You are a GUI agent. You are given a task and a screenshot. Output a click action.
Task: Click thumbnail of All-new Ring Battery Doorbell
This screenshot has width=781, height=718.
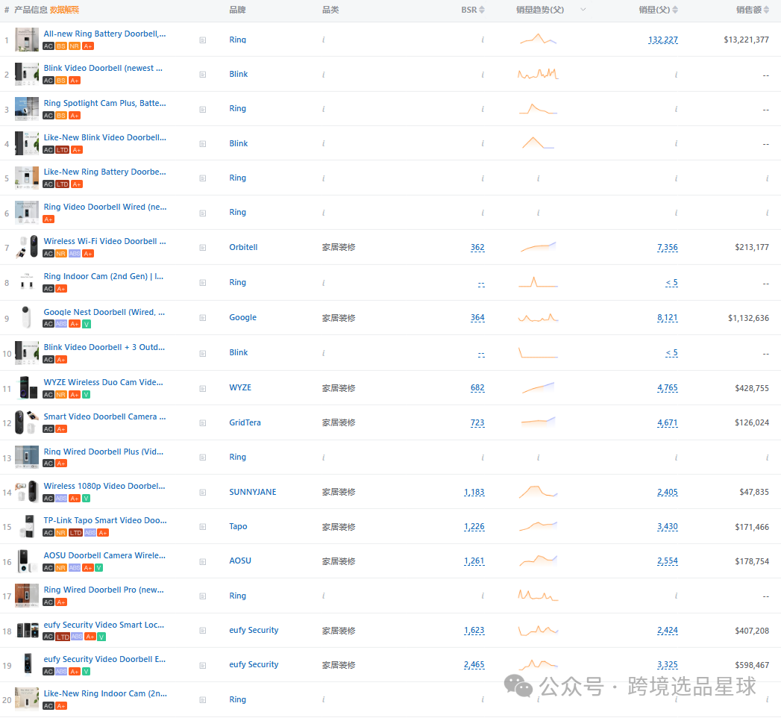[27, 40]
